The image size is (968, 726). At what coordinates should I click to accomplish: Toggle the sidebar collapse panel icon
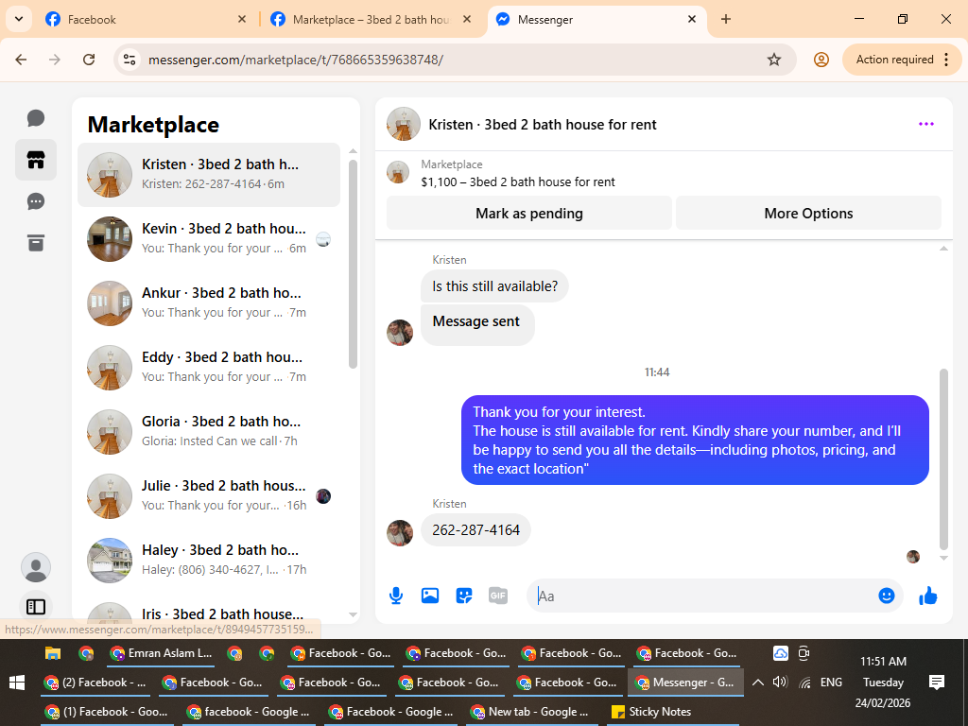pyautogui.click(x=36, y=607)
